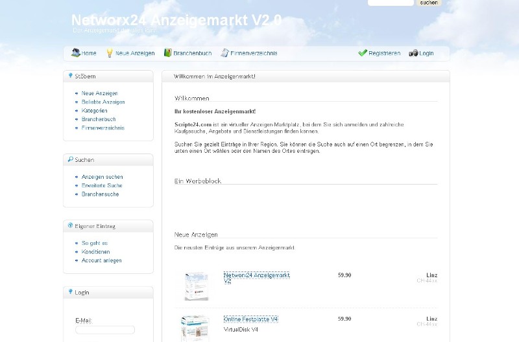Click the icon in Eigener Eintrag panel header
519x342 pixels.
click(70, 226)
